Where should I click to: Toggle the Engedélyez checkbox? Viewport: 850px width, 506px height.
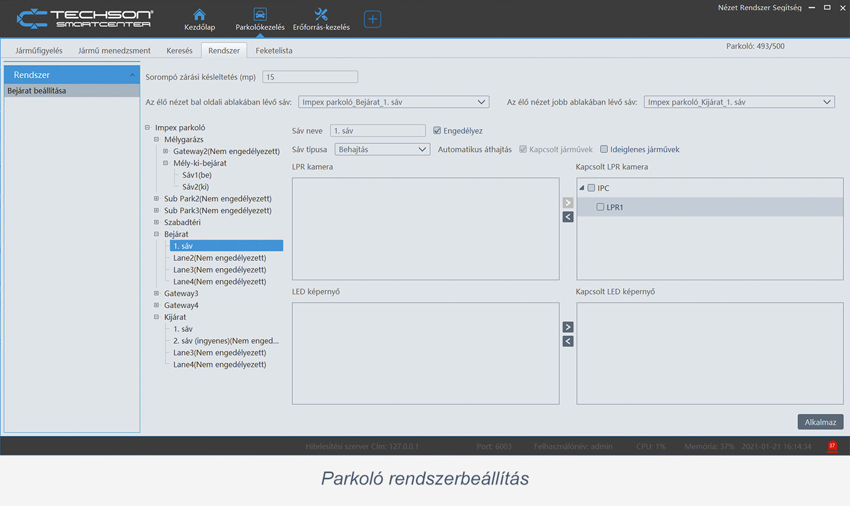tap(437, 131)
